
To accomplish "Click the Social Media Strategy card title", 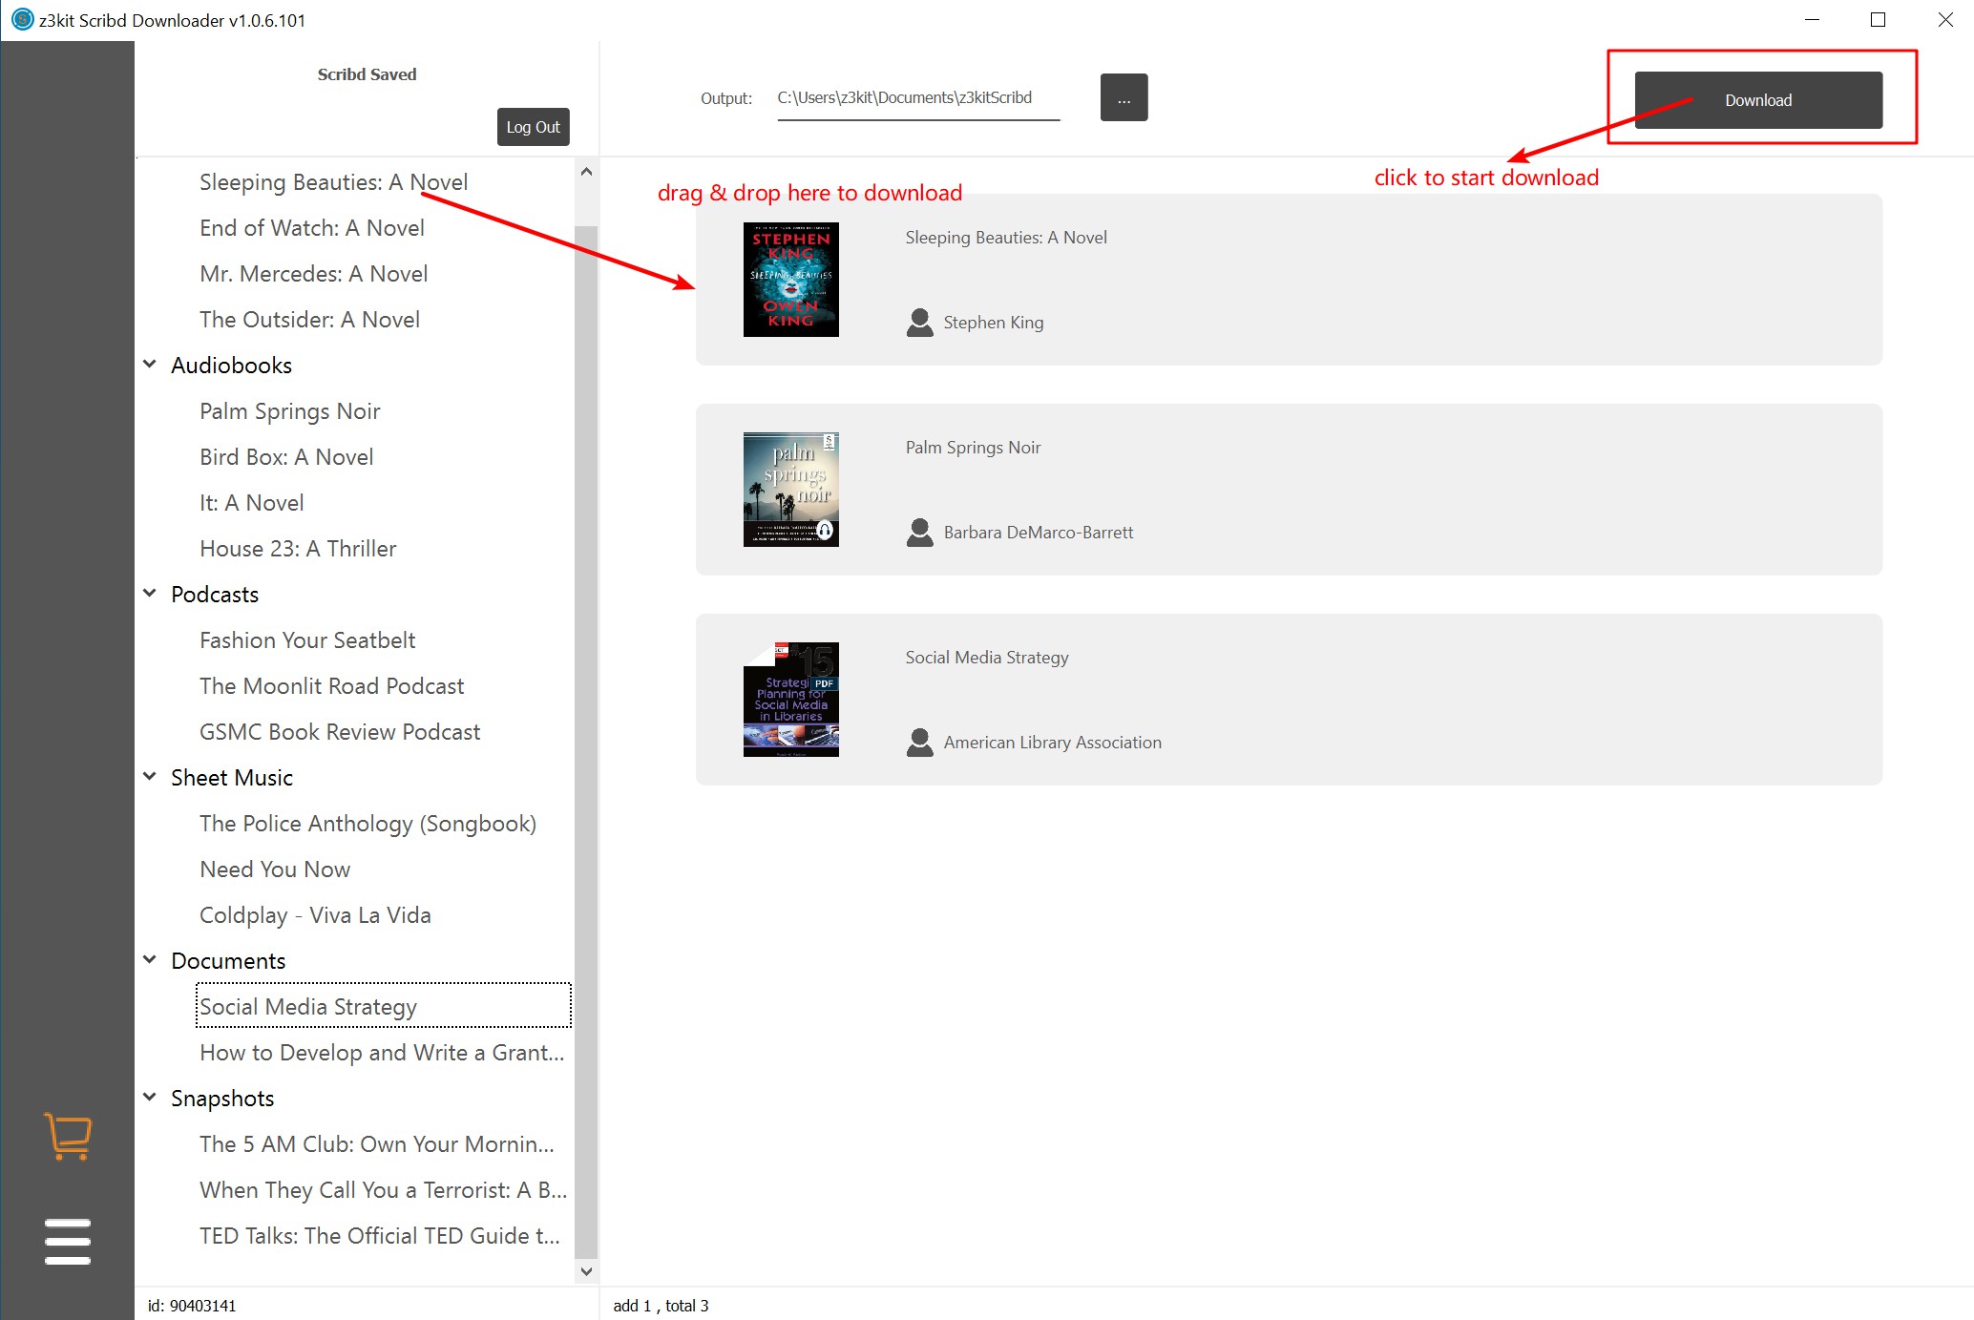I will point(987,658).
